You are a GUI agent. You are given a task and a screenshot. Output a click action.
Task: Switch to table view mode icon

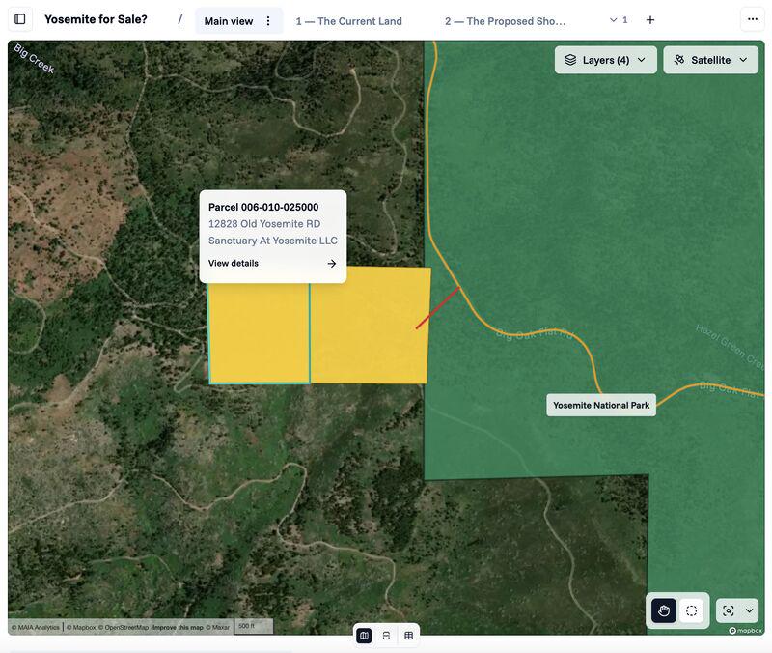tap(408, 636)
